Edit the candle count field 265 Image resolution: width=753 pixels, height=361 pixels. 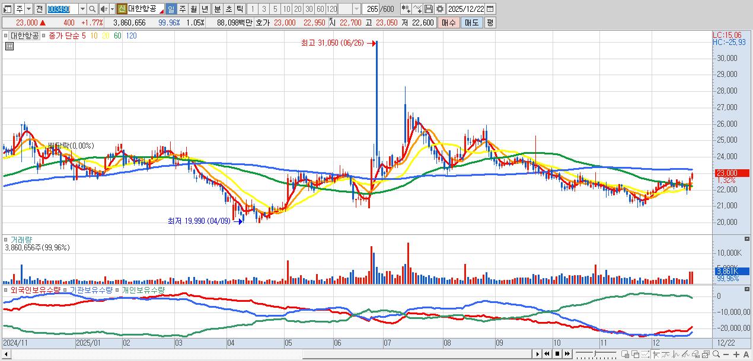click(x=372, y=9)
